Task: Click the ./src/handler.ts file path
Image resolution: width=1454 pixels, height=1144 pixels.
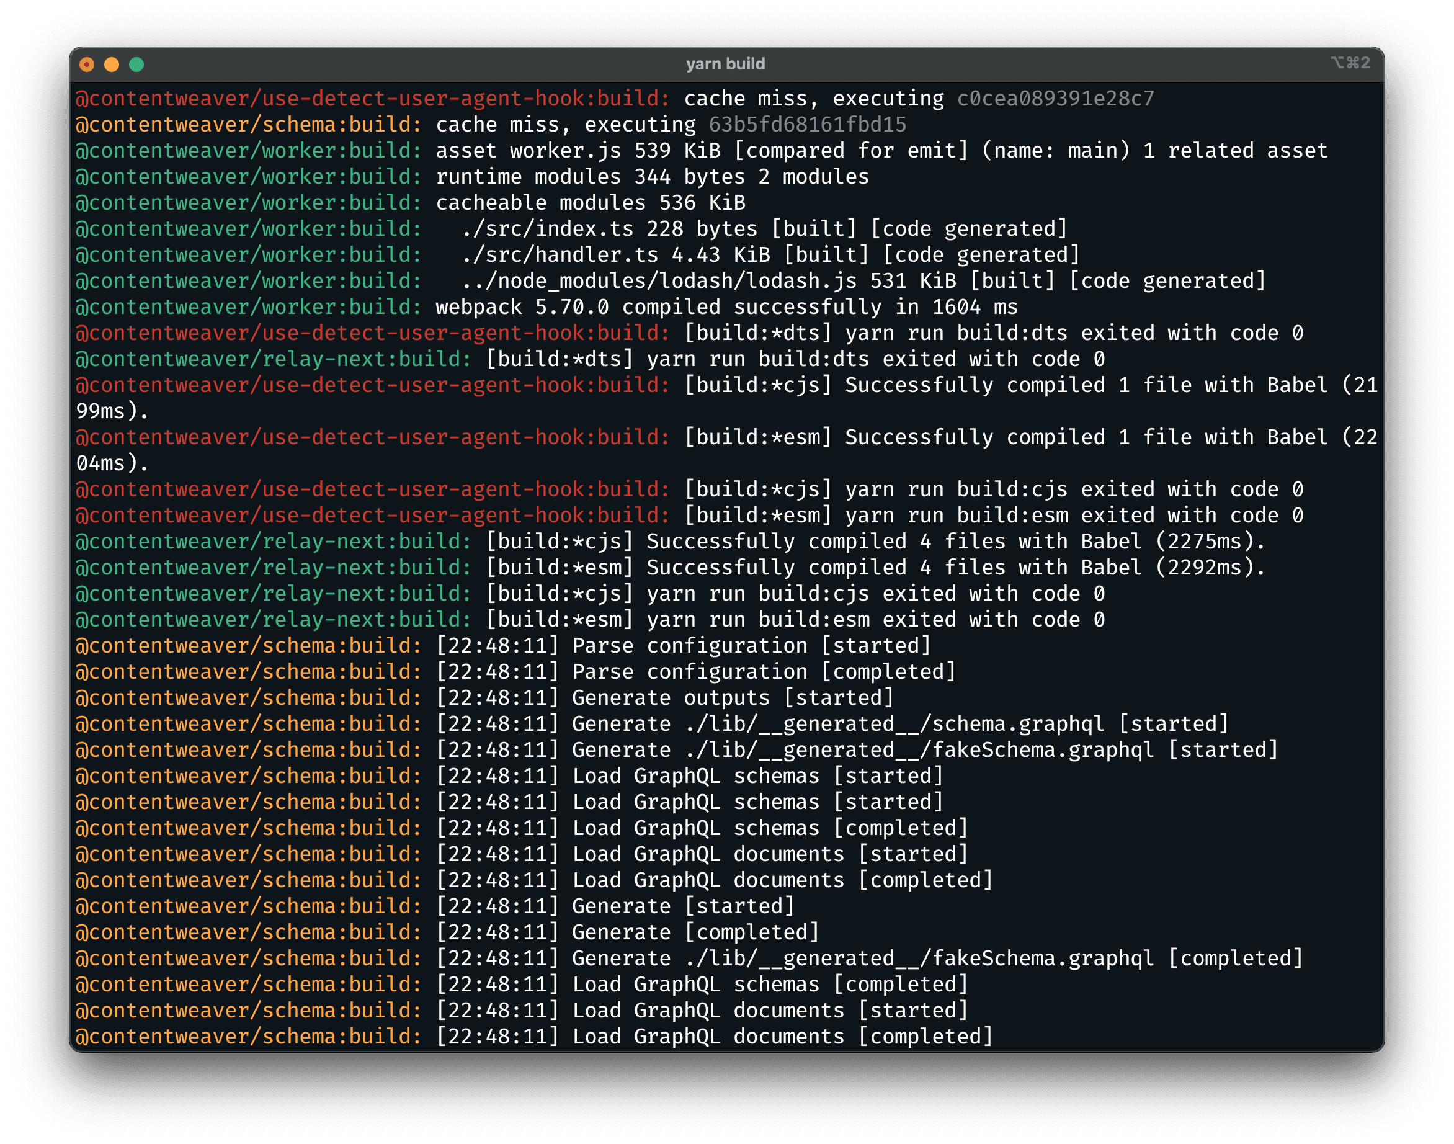Action: (x=560, y=255)
